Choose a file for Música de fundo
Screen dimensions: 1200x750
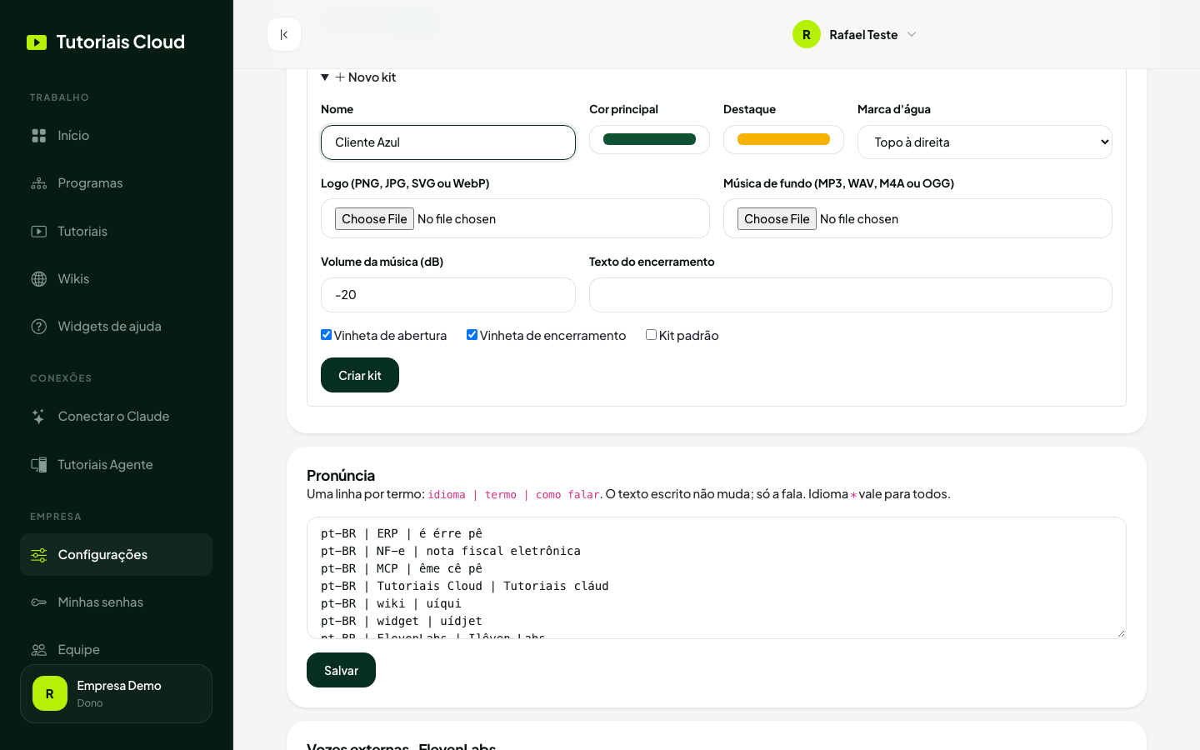[x=777, y=218]
